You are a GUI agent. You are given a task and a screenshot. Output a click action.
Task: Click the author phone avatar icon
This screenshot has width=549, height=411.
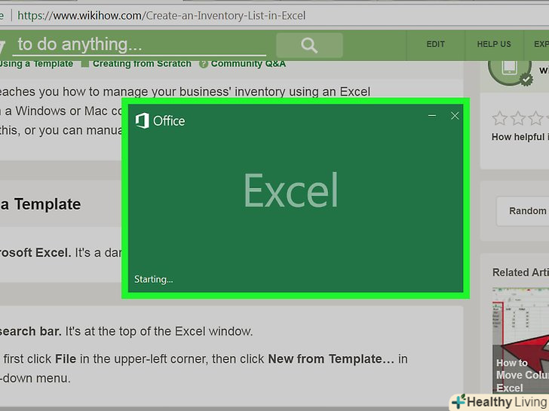tap(510, 70)
